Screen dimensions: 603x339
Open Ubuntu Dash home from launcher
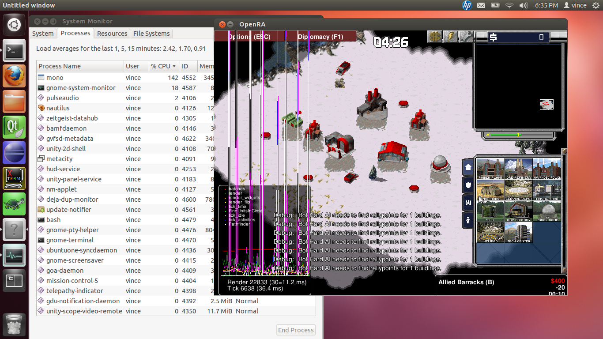(x=14, y=25)
